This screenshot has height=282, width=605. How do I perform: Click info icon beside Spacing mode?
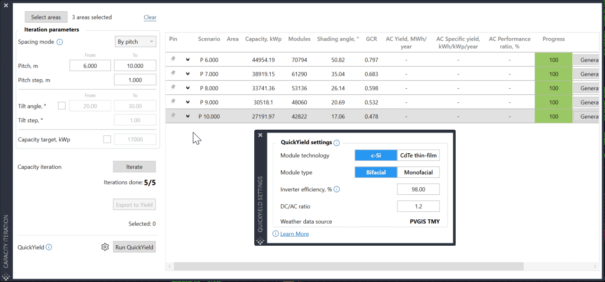[60, 42]
